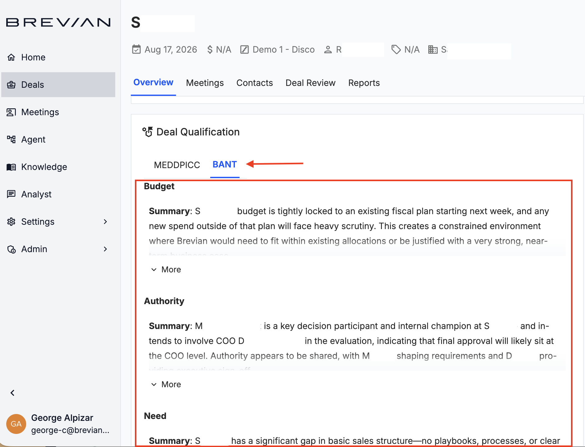
Task: Click the George Alpizar profile avatar
Action: [16, 424]
